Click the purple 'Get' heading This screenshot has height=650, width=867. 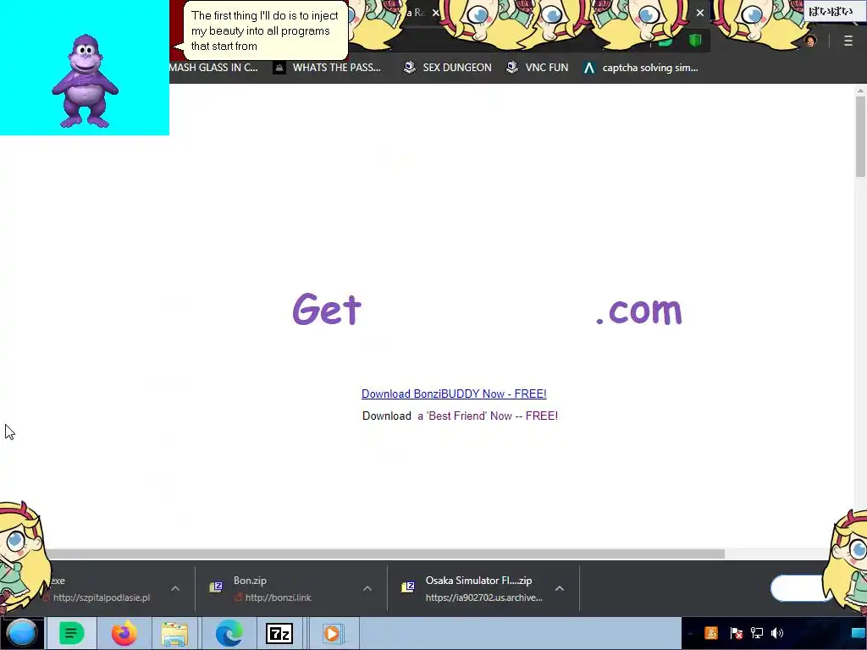tap(326, 309)
